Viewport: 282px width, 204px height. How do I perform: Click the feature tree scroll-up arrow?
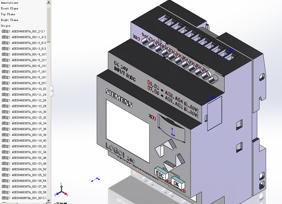[48, 2]
